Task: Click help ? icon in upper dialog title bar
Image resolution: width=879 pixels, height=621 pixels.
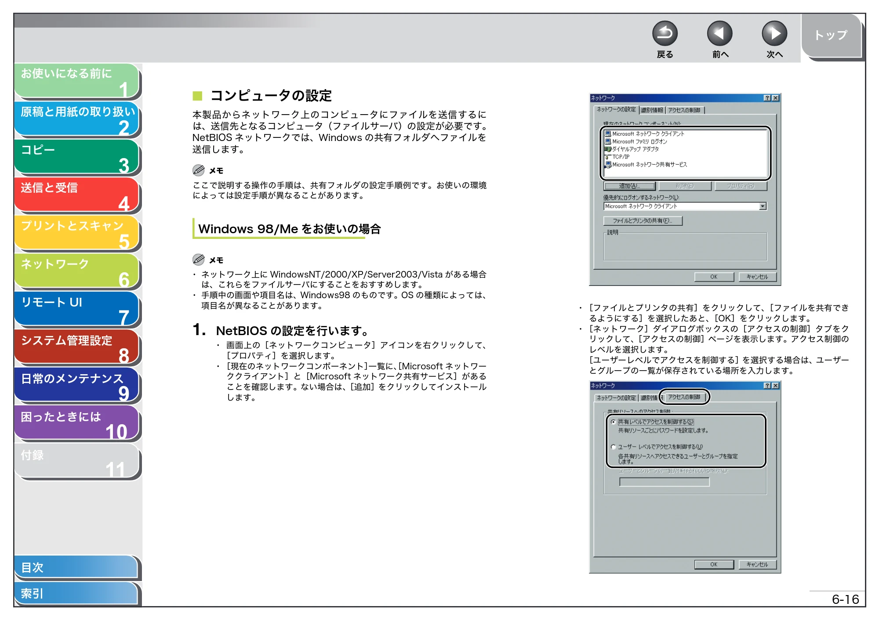Action: [767, 98]
